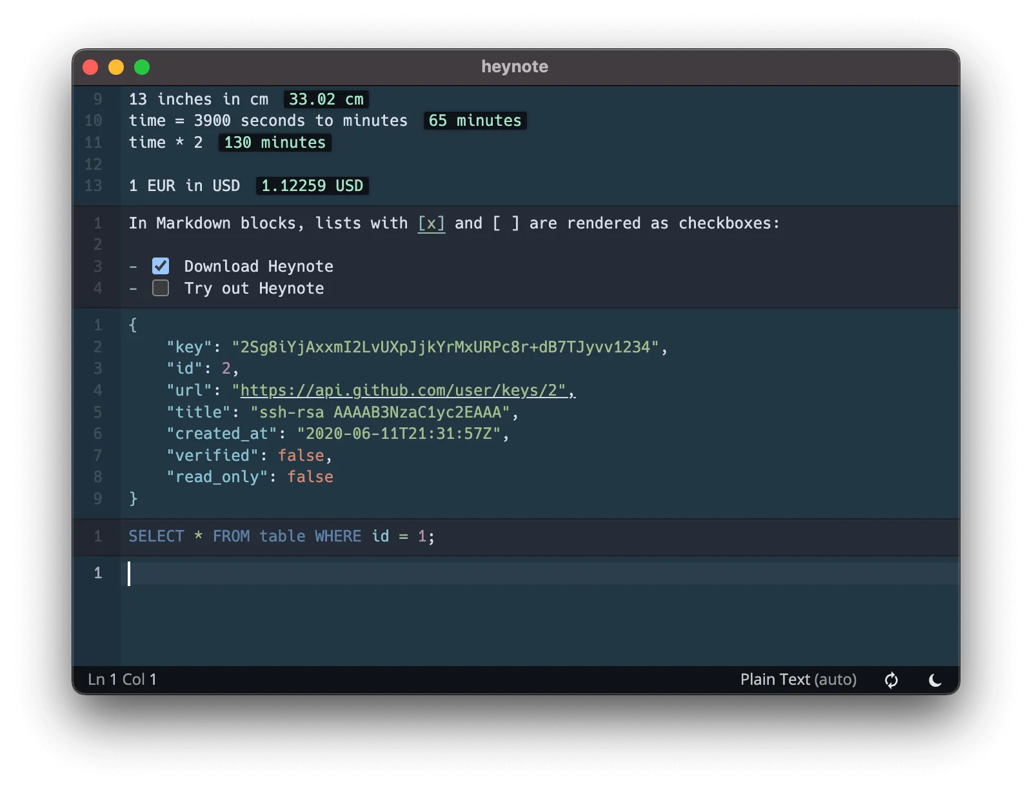
Task: Click the 33.02 cm result badge
Action: click(x=326, y=99)
